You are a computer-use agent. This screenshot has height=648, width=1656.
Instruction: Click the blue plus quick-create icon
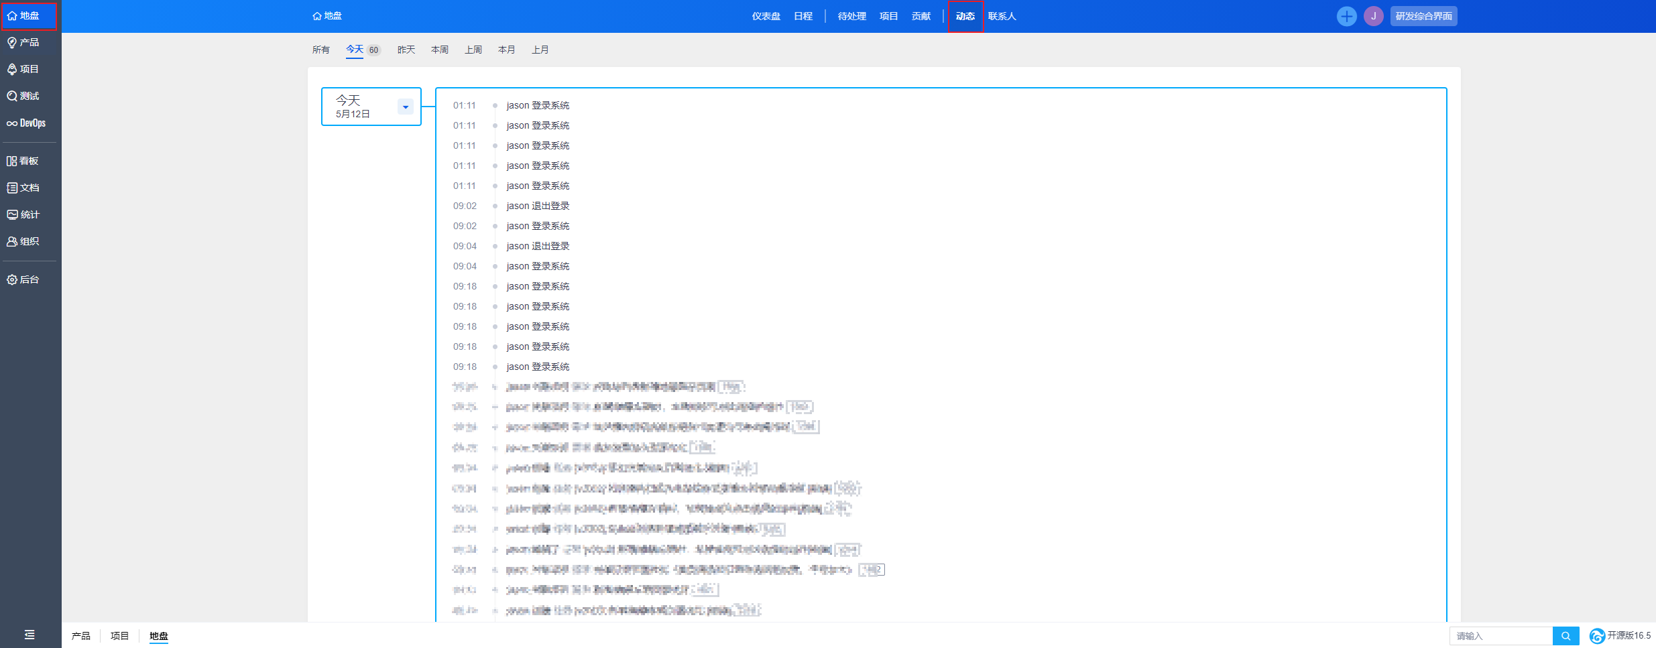[1346, 16]
